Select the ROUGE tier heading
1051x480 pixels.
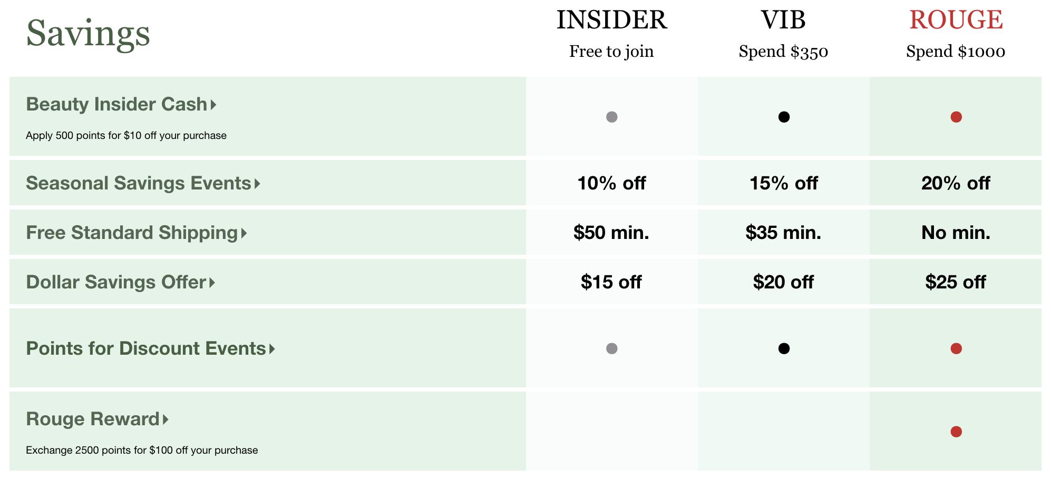point(956,20)
